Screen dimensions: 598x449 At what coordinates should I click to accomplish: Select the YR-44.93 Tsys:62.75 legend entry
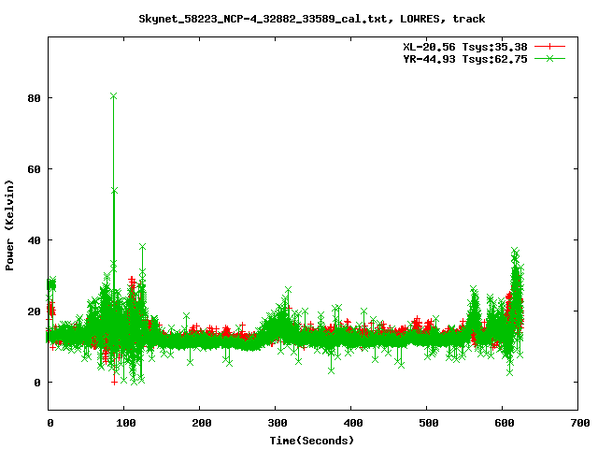[465, 59]
